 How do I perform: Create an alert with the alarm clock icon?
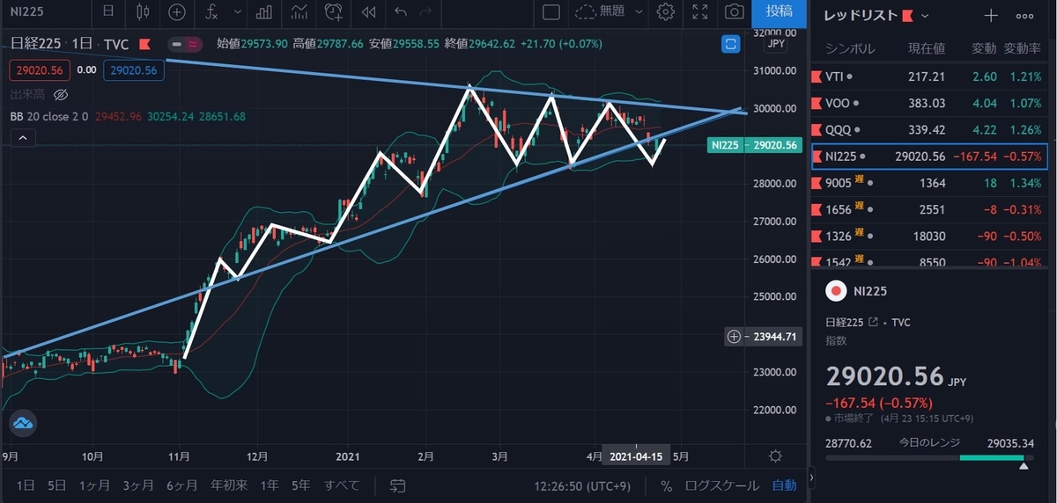[334, 12]
